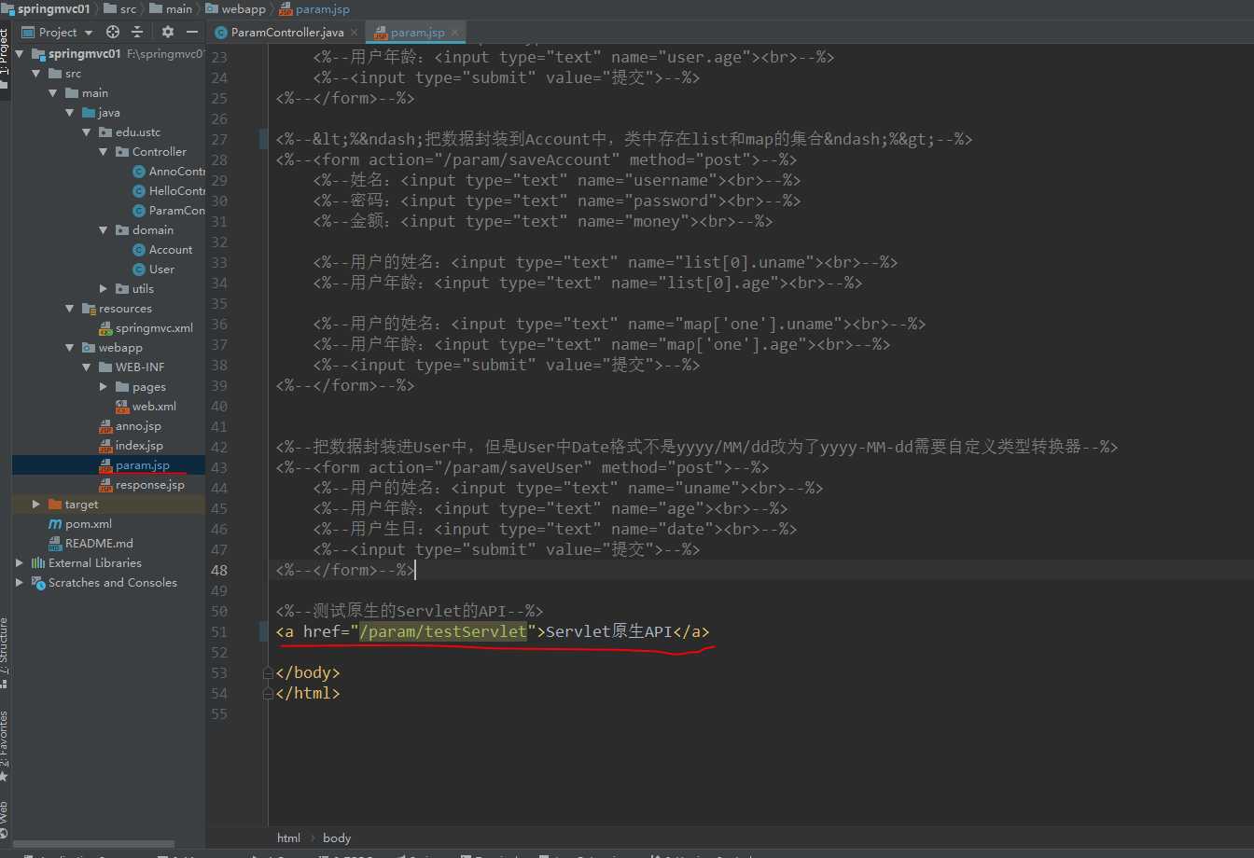Collapse the Controller package arrow
The height and width of the screenshot is (858, 1254).
coord(104,151)
